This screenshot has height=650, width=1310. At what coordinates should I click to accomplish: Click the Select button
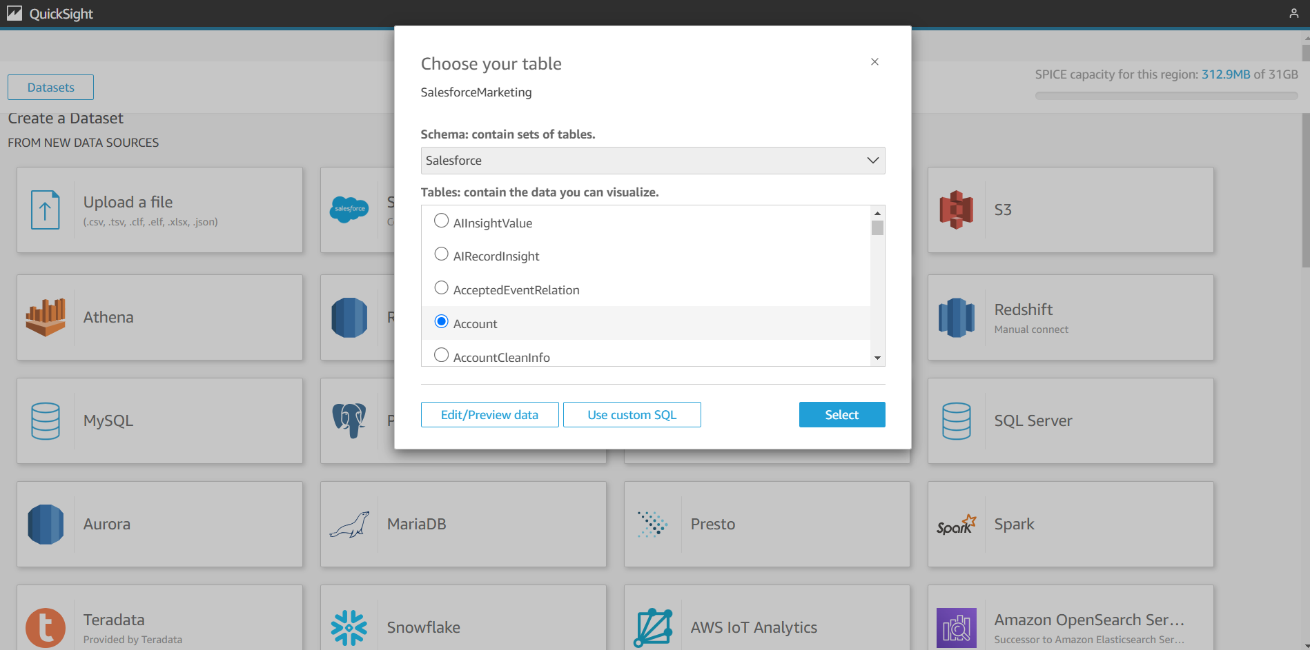pyautogui.click(x=842, y=415)
